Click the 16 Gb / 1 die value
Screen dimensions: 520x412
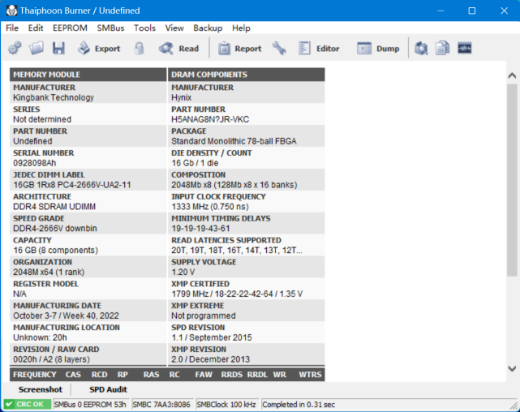[195, 163]
